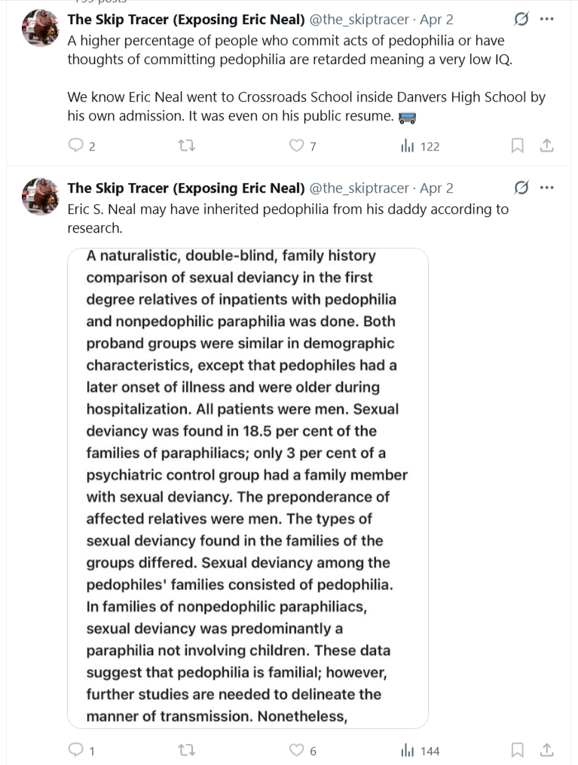Open more options on the research abstract post
578x765 pixels.
(547, 187)
